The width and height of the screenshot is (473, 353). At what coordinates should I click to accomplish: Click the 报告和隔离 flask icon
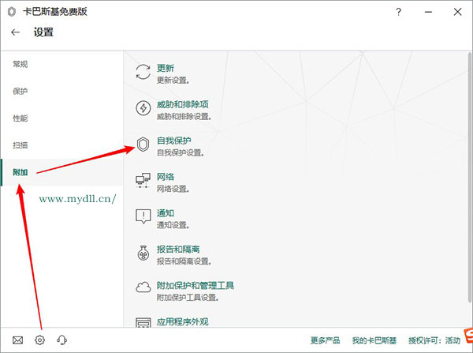(x=143, y=253)
